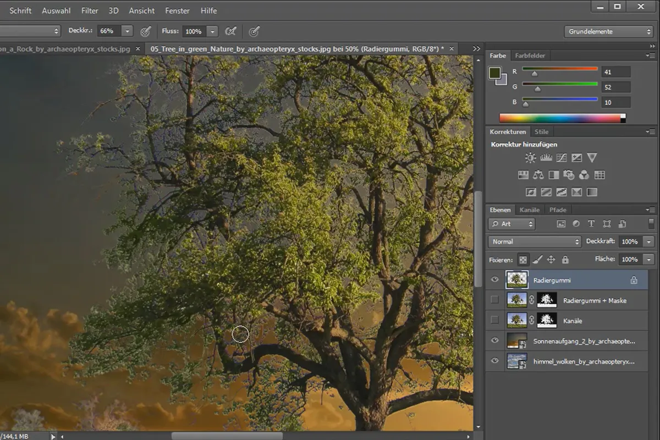Add a Vibrance adjustment

click(592, 158)
